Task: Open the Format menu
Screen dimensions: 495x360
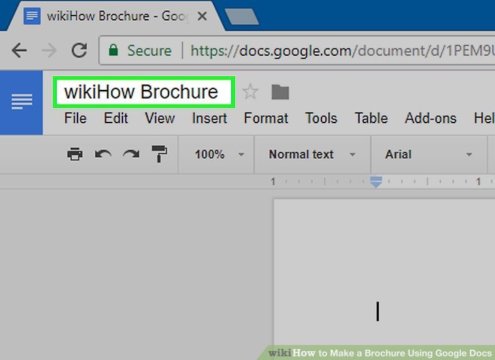Action: point(266,118)
